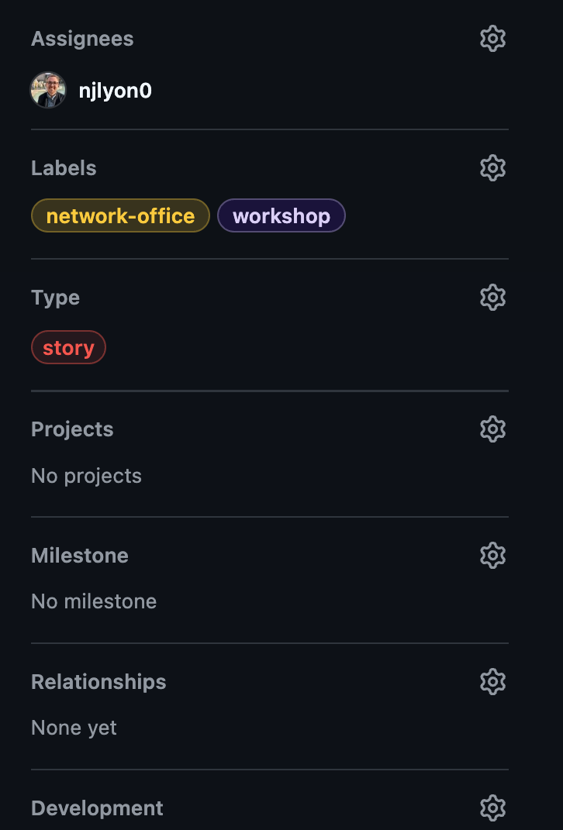Image resolution: width=563 pixels, height=830 pixels.
Task: Open the Projects gear menu
Action: click(x=492, y=429)
